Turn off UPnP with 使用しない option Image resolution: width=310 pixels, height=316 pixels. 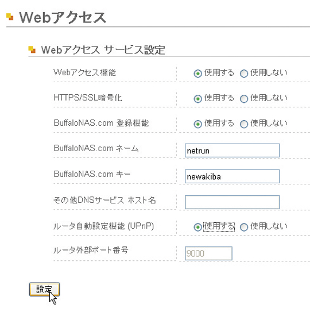pos(244,227)
